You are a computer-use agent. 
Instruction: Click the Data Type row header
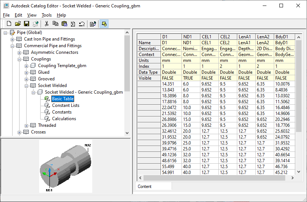pos(149,72)
